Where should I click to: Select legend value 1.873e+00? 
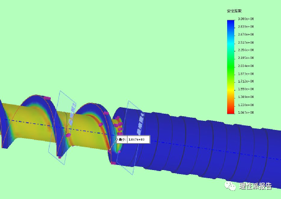click(246, 74)
